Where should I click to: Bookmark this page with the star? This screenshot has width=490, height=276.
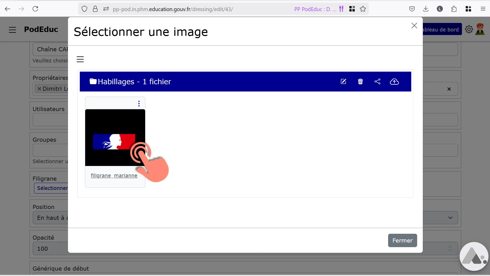[x=363, y=9]
